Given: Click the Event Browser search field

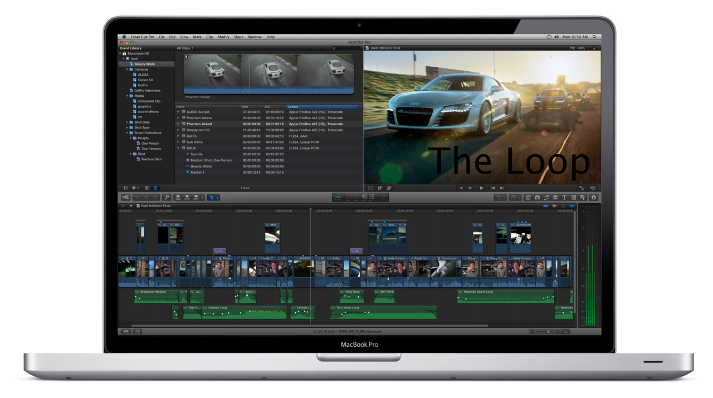Looking at the screenshot, I should 345,48.
